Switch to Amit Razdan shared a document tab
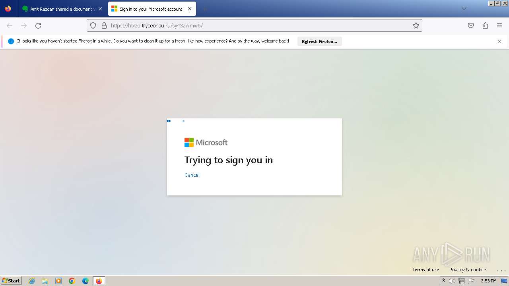The height and width of the screenshot is (286, 509). (62, 9)
